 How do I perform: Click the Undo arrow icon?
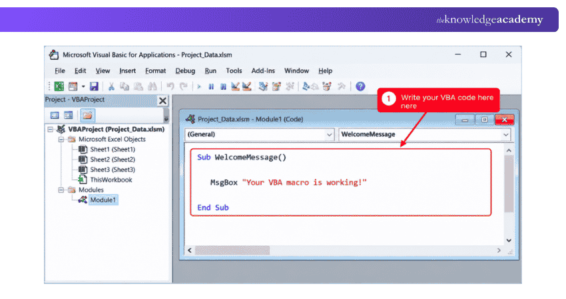click(x=170, y=86)
